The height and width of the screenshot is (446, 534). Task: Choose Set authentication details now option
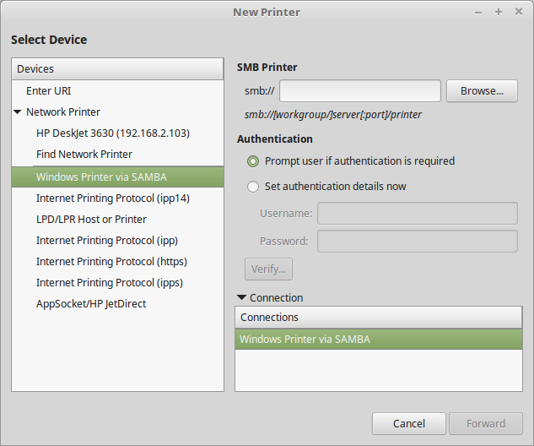[253, 187]
